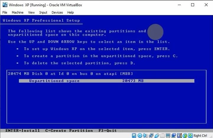Click the recording status icon

coord(174,136)
